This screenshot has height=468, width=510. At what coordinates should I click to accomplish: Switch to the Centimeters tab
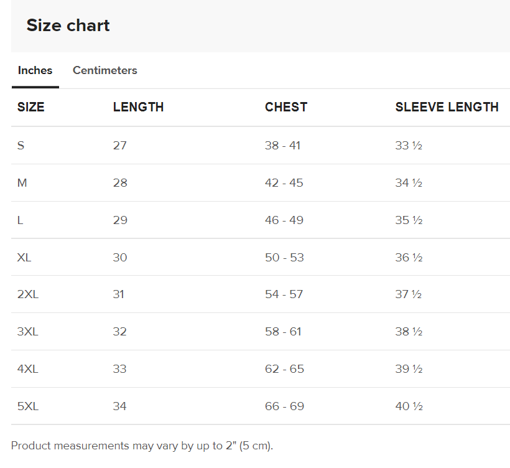[x=104, y=70]
